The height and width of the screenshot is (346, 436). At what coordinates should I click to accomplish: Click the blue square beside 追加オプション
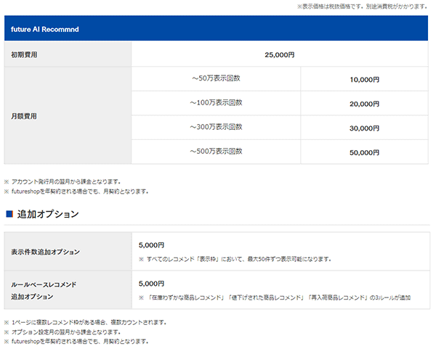(x=9, y=214)
